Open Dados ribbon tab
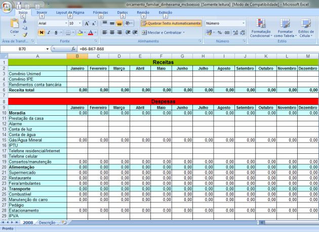The height and width of the screenshot is (232, 319). (123, 13)
